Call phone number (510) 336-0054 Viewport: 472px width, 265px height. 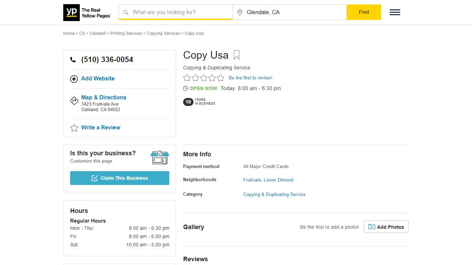click(107, 60)
